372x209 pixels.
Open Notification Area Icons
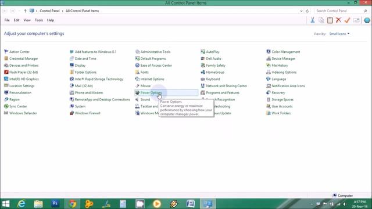click(285, 86)
